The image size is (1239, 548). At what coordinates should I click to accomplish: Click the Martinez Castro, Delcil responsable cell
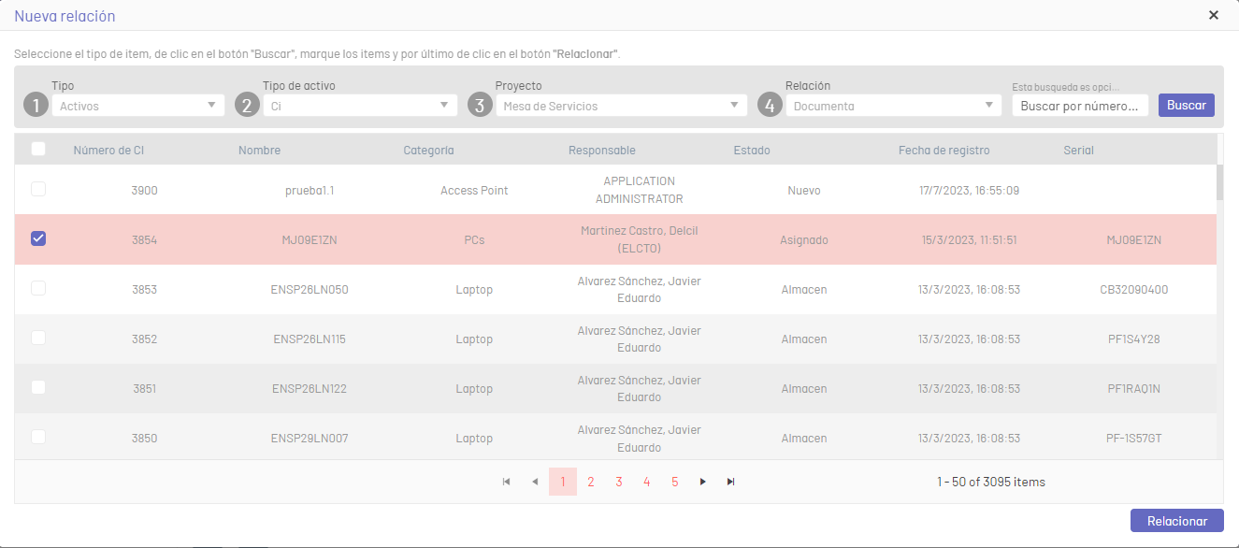(x=640, y=239)
